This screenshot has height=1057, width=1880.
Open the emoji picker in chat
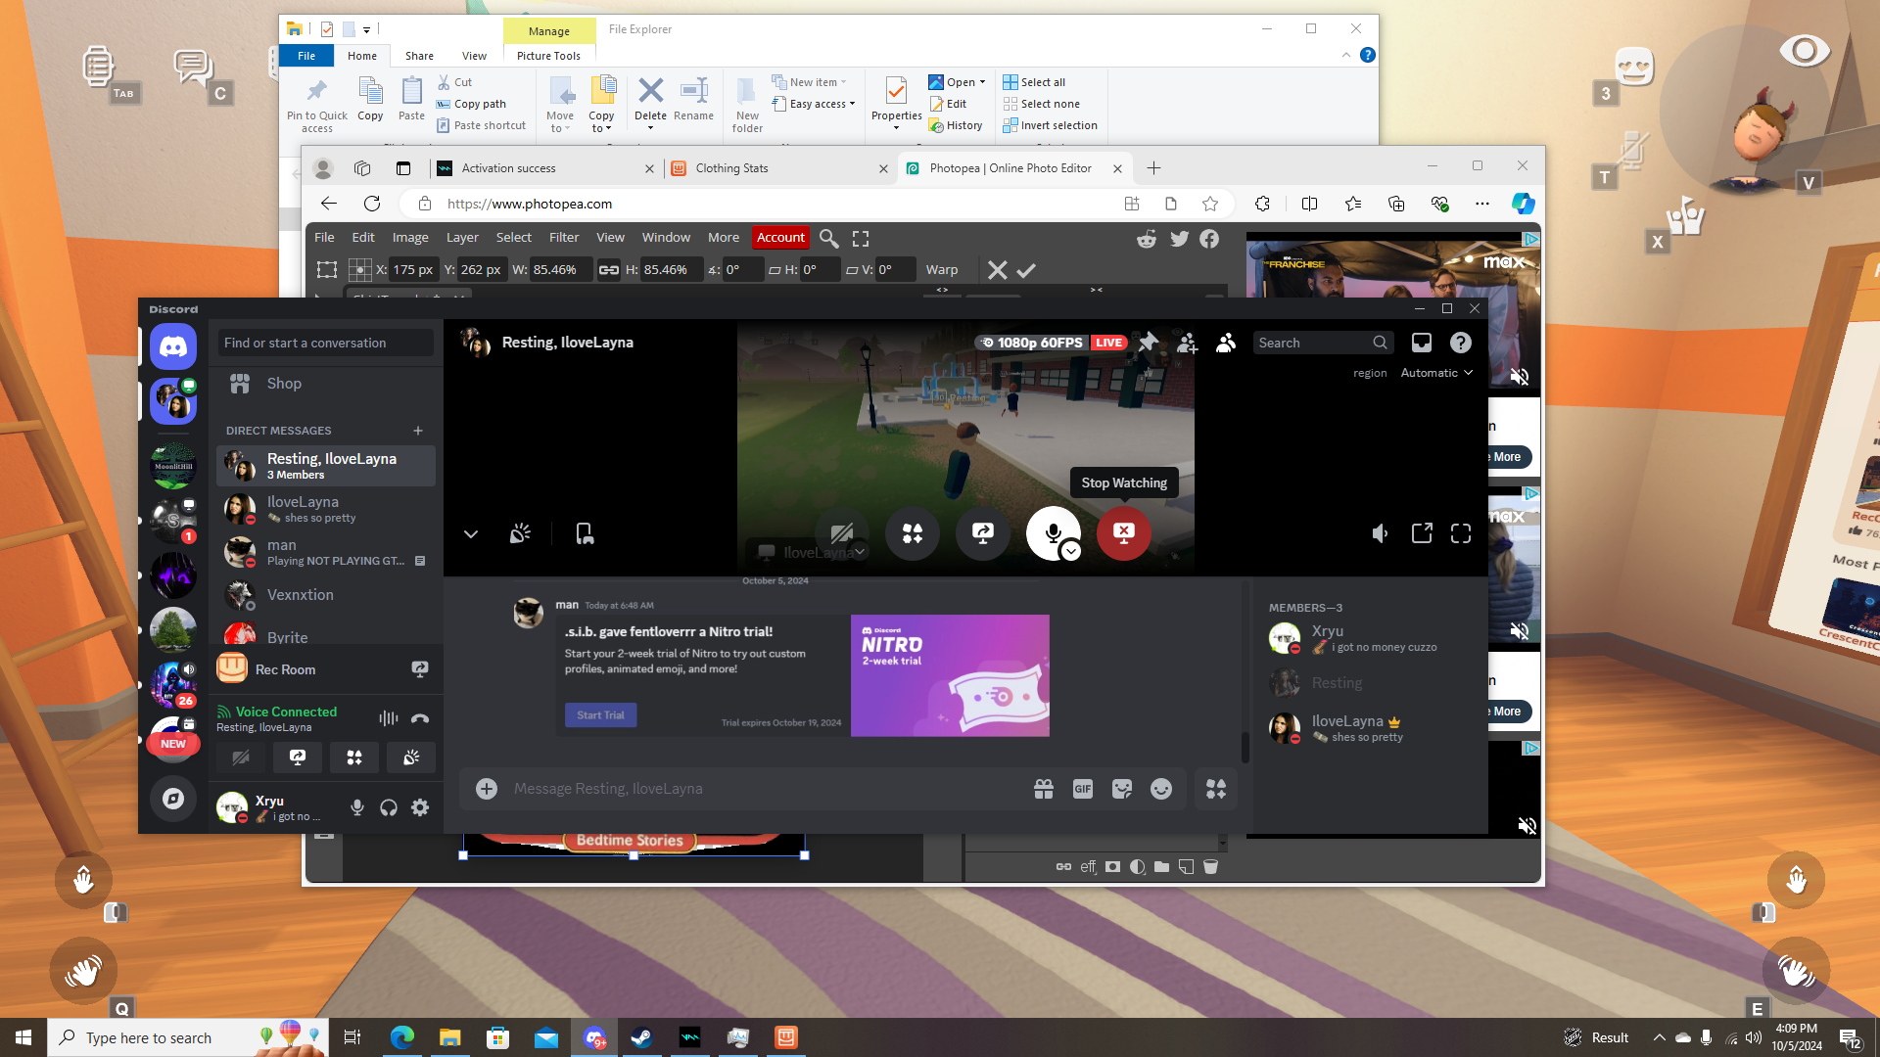pos(1160,789)
